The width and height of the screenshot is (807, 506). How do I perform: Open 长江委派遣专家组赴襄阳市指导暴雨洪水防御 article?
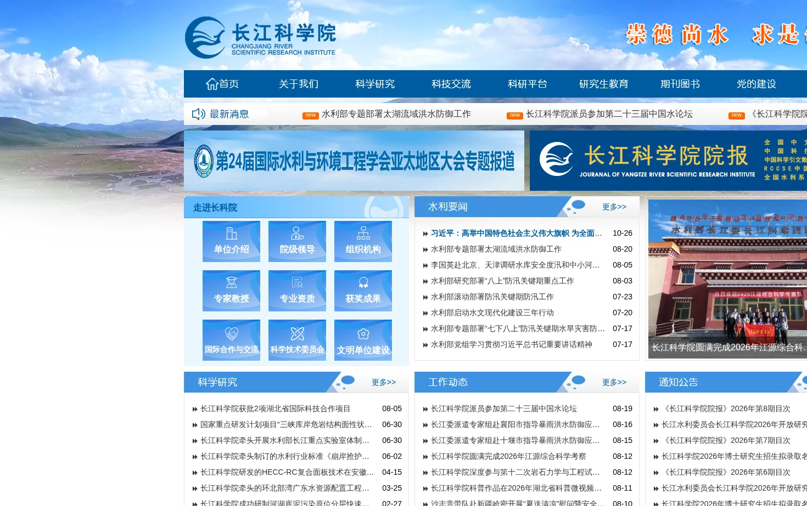tap(515, 424)
